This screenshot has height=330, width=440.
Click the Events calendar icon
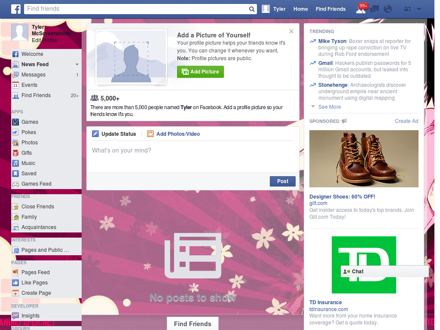click(16, 85)
